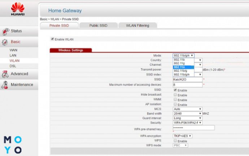The image size is (249, 156).
Task: Open the Country dropdown
Action: coord(200,60)
